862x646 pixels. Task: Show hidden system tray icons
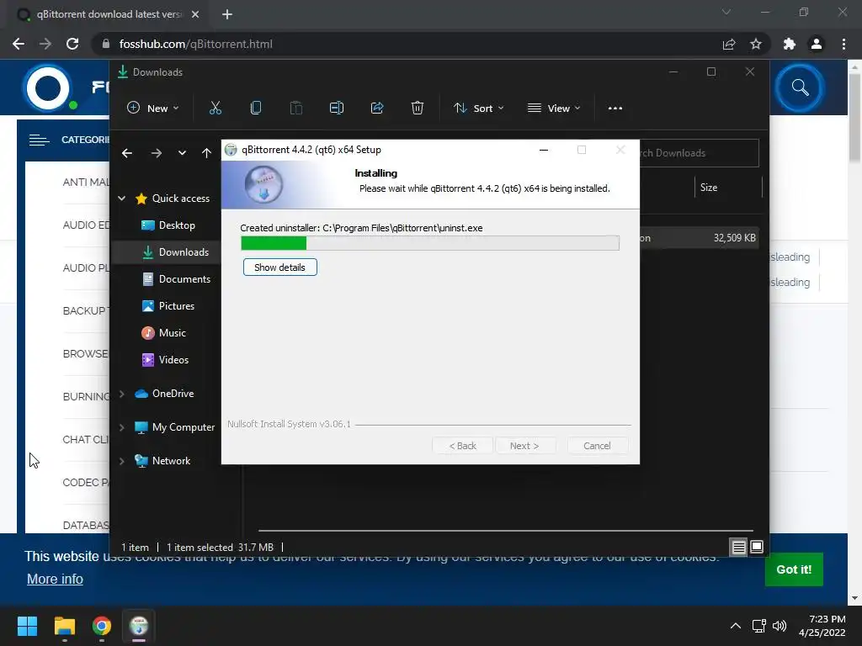click(735, 626)
